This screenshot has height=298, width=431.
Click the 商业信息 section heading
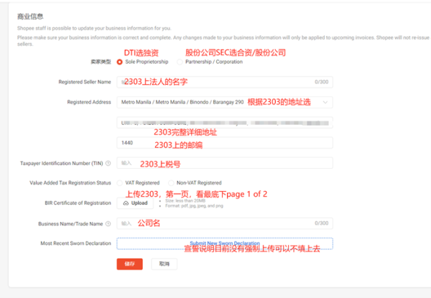(29, 14)
